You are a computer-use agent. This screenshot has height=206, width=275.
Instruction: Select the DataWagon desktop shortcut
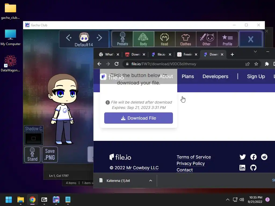click(10, 64)
